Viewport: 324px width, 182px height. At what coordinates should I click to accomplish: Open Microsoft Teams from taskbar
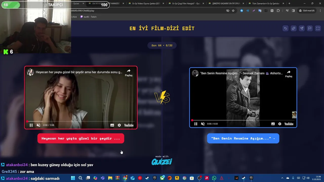[103, 178]
